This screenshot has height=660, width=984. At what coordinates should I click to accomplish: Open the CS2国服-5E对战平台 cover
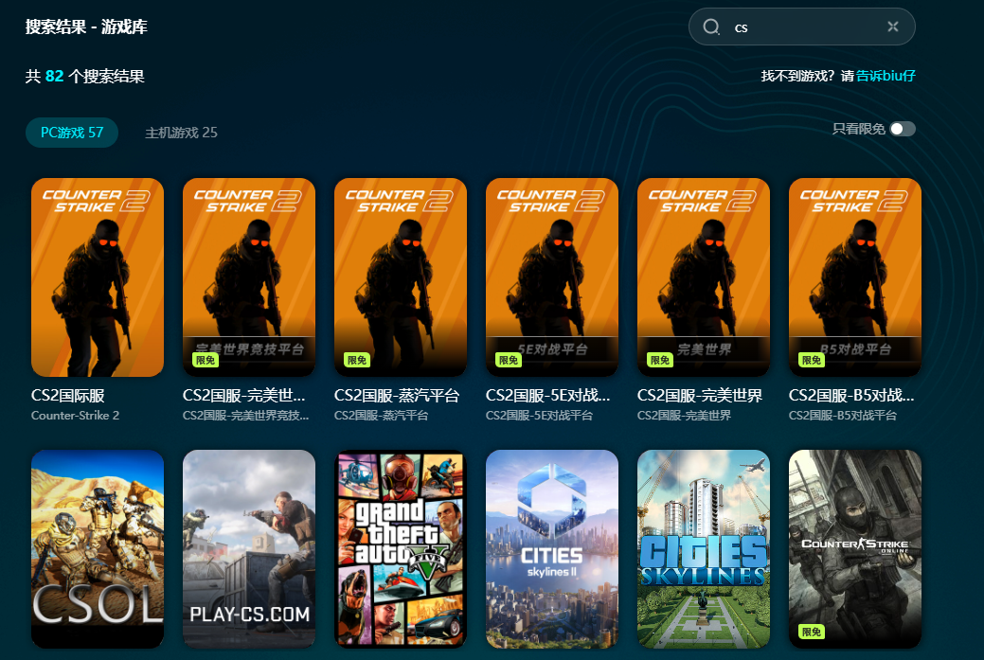[x=551, y=277]
